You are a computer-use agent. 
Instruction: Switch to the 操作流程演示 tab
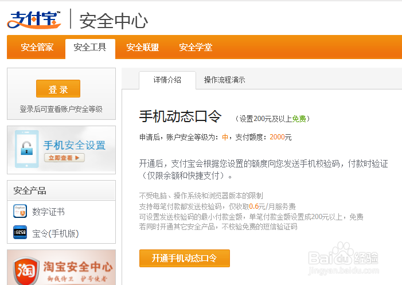click(x=225, y=80)
